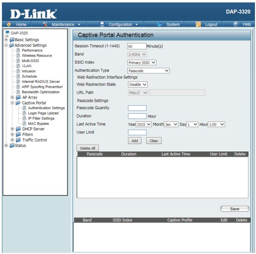Open Authentication Settings in the tree

point(46,108)
